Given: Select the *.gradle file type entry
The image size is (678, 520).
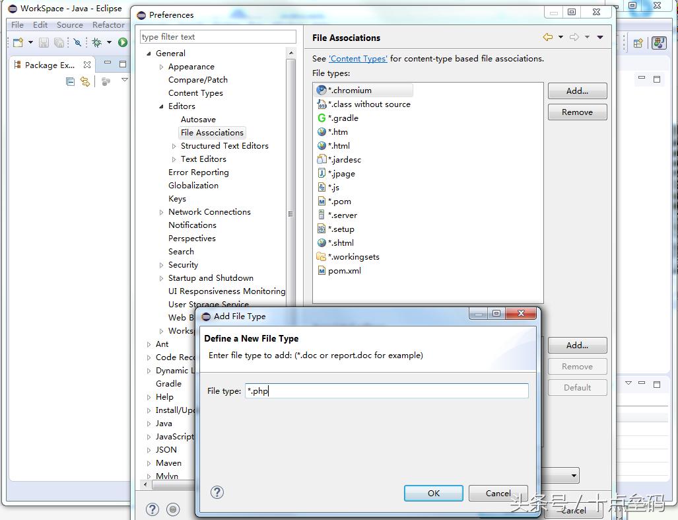Looking at the screenshot, I should click(x=343, y=118).
